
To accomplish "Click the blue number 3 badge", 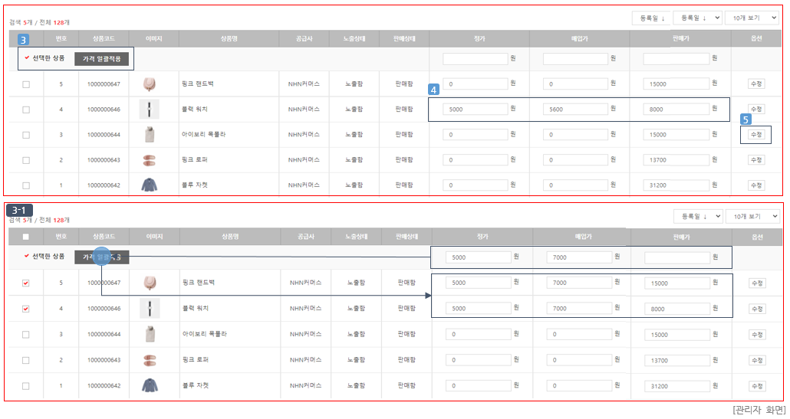I will [x=23, y=40].
